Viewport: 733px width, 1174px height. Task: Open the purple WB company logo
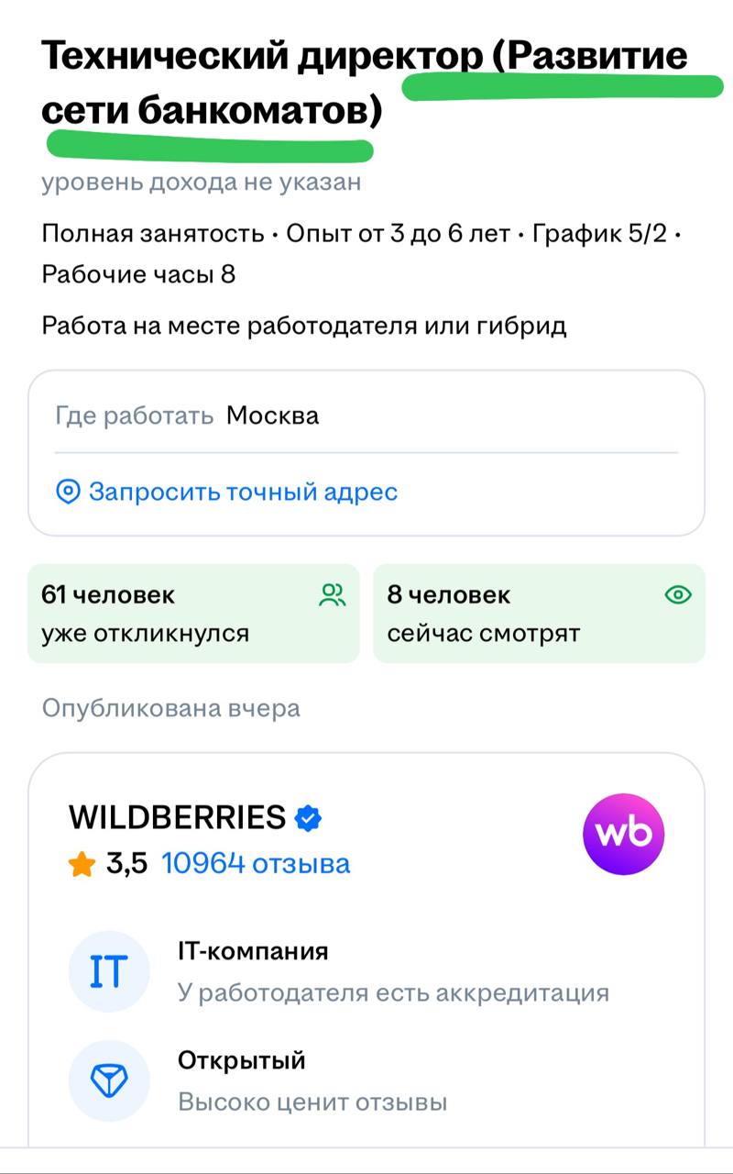coord(624,834)
